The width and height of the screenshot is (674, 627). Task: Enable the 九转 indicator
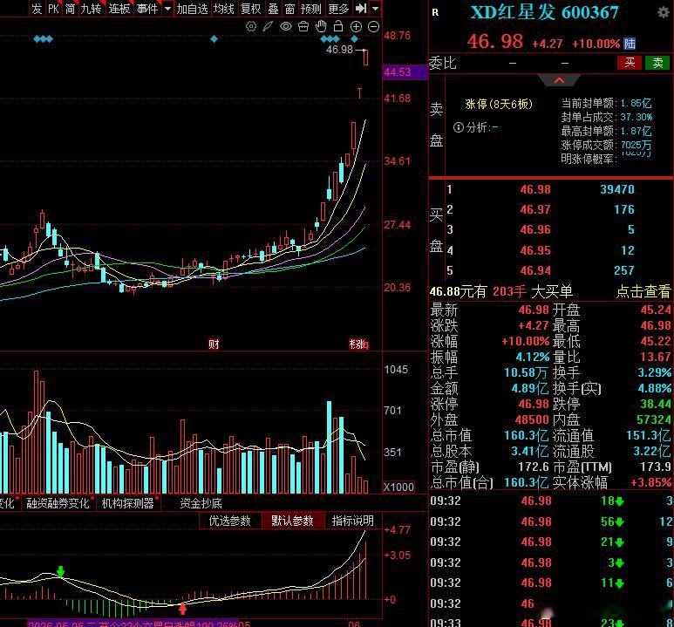92,9
